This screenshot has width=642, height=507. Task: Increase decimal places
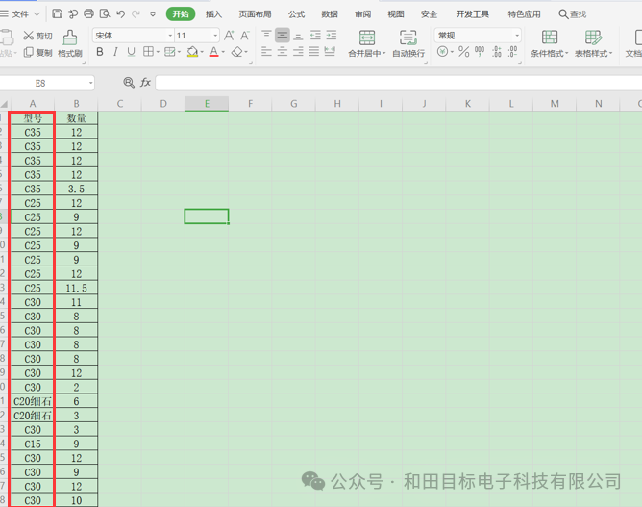point(496,52)
